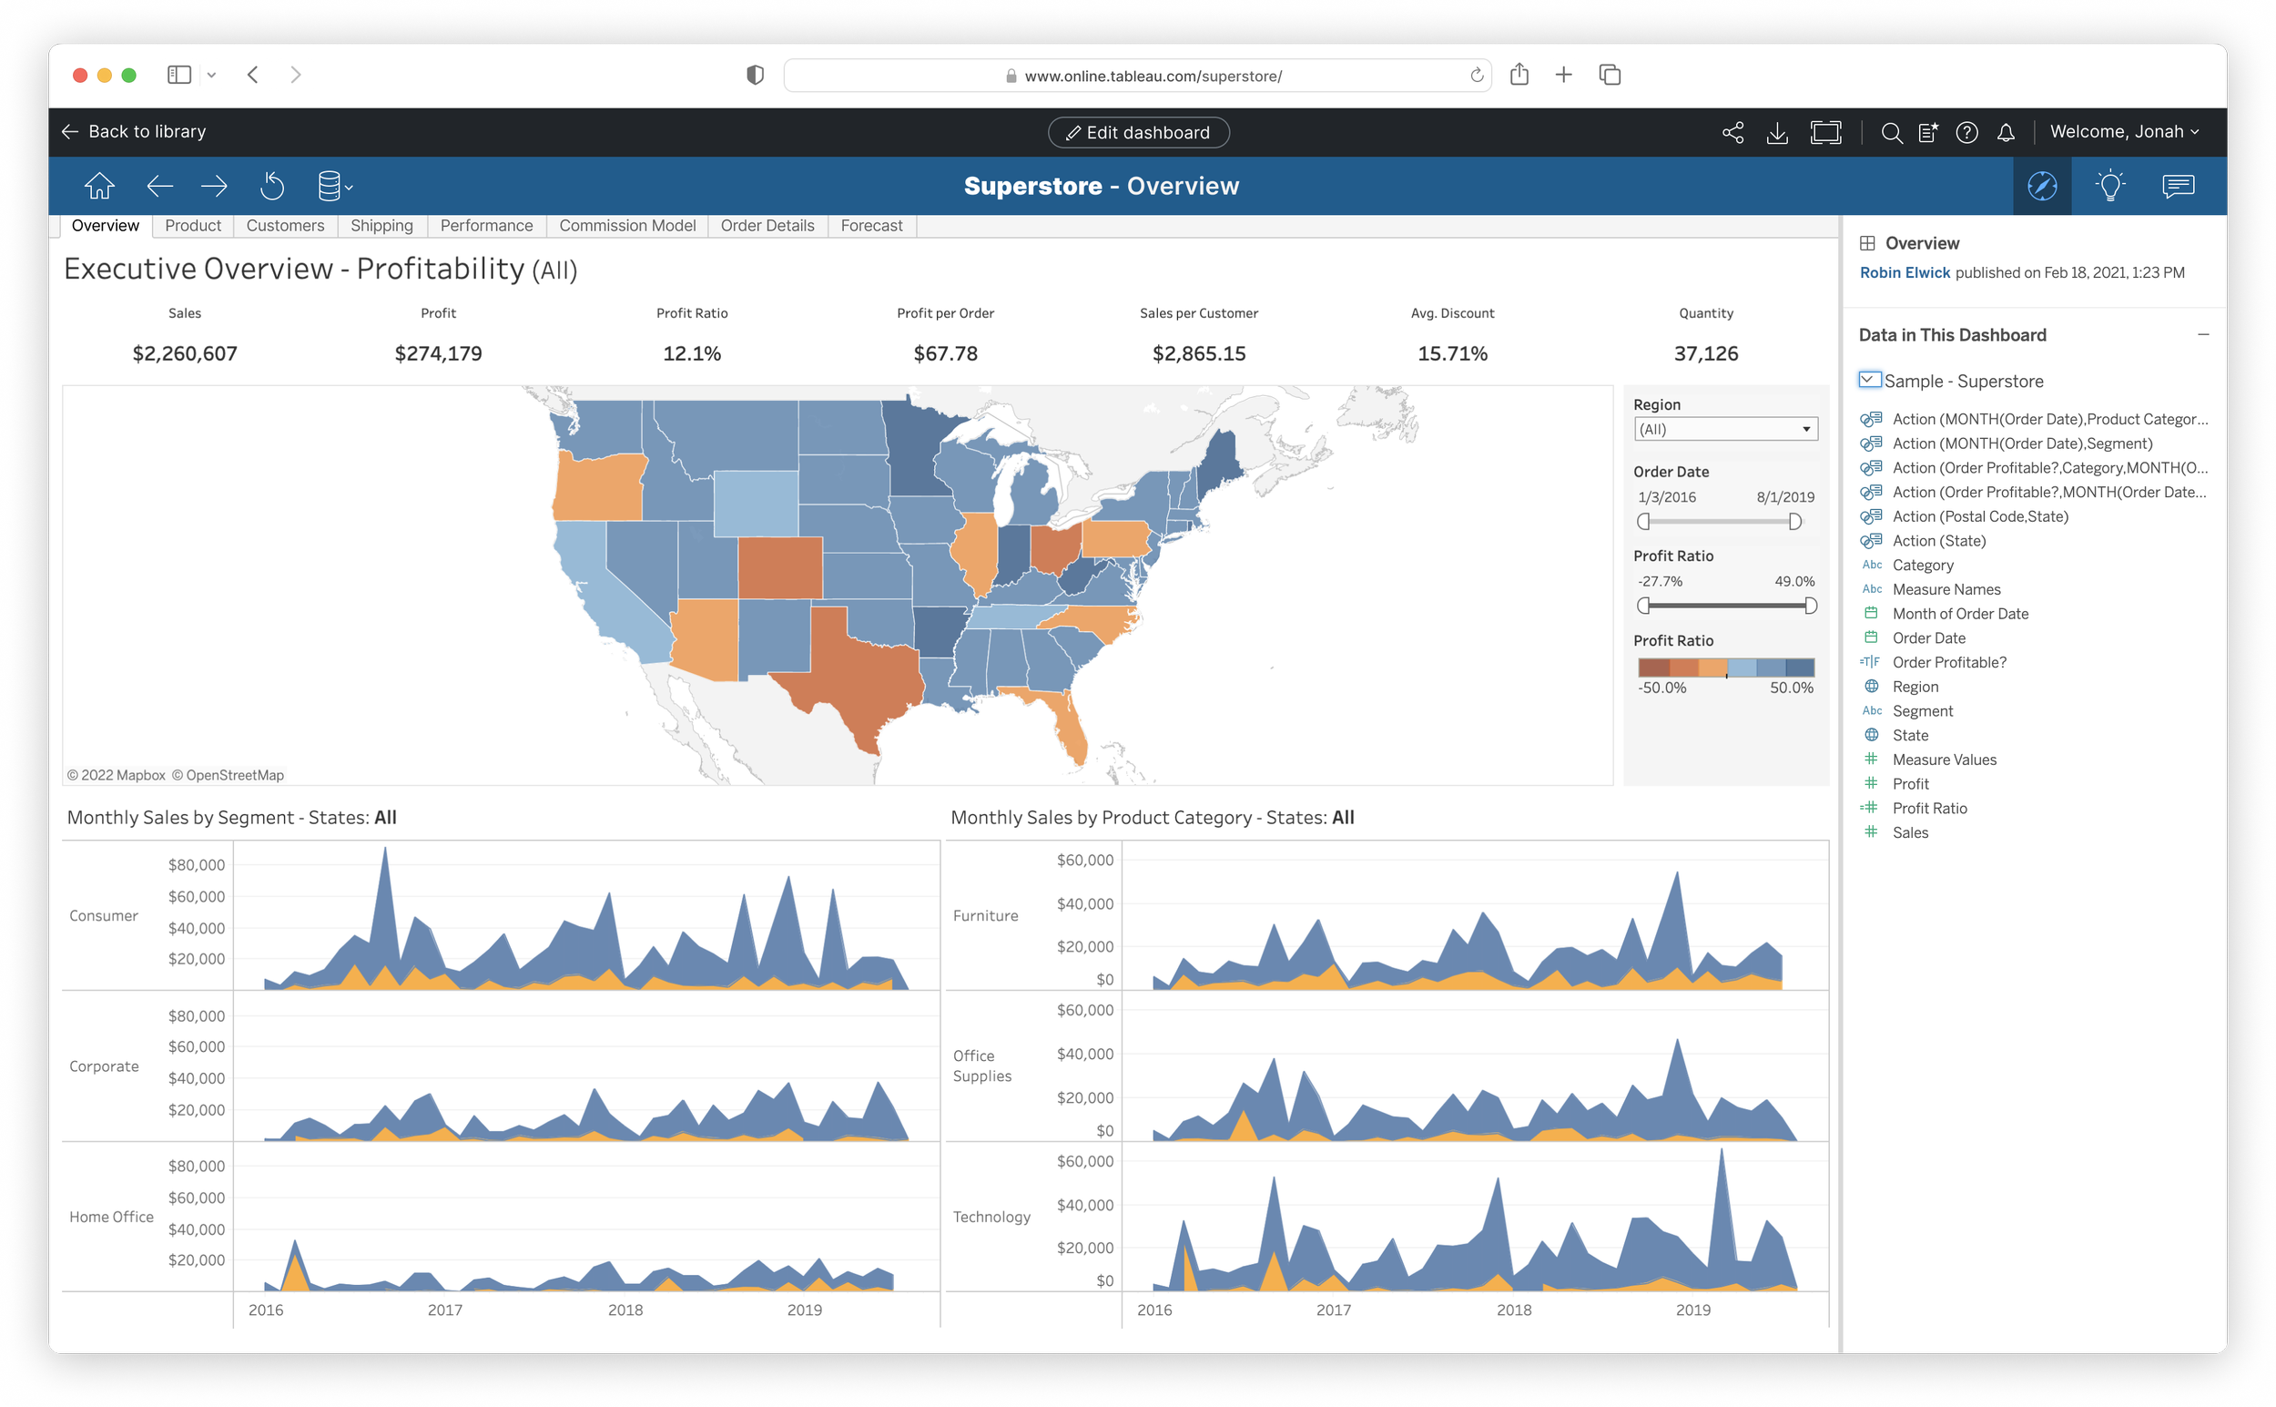Collapse Data in This Dashboard section
The height and width of the screenshot is (1407, 2276).
[2202, 334]
